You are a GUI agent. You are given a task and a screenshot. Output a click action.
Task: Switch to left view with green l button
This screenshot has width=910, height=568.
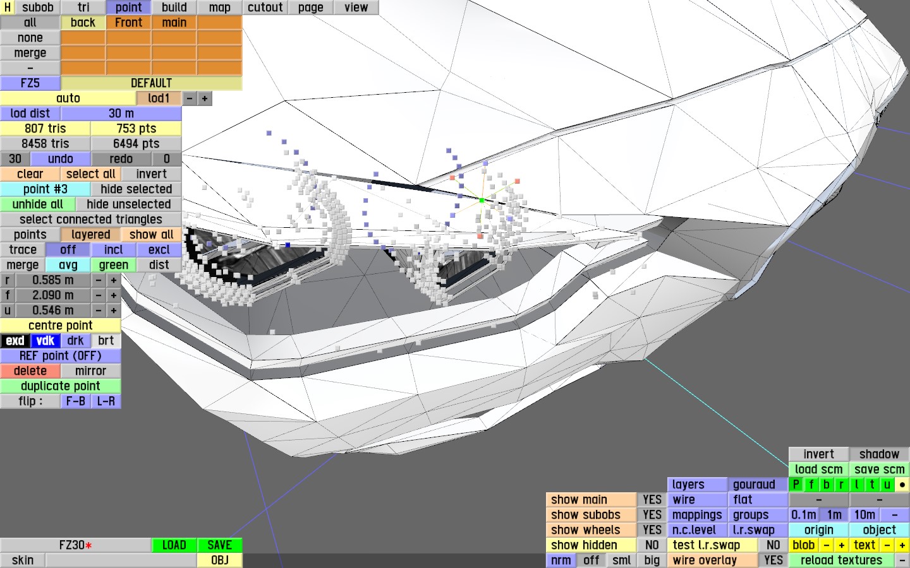(857, 485)
